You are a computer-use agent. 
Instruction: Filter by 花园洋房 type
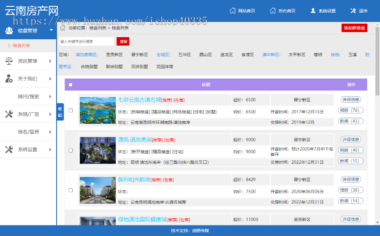tap(165, 67)
